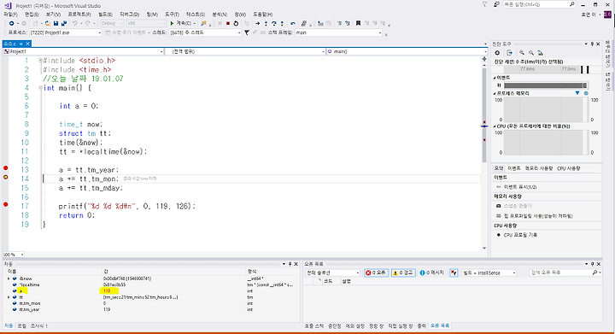Screen dimensions: 615x334
Task: Open the process dropdown showing Project1.exe
Action: (x=65, y=32)
